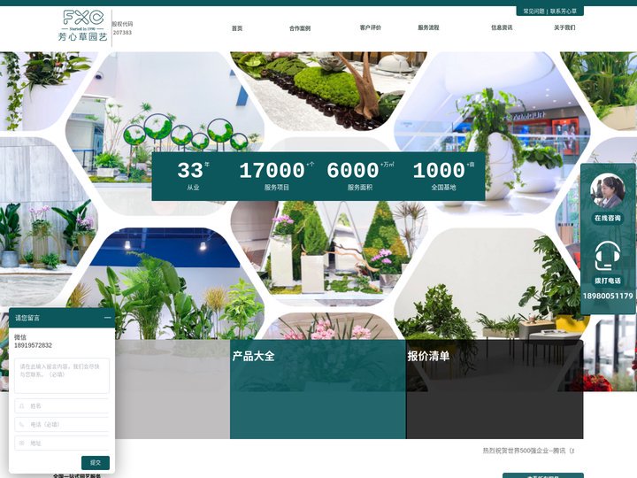Open the 合作案例 menu item
This screenshot has height=478, width=637.
pyautogui.click(x=300, y=28)
